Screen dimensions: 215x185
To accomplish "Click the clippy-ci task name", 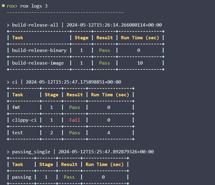I will click(24, 120).
